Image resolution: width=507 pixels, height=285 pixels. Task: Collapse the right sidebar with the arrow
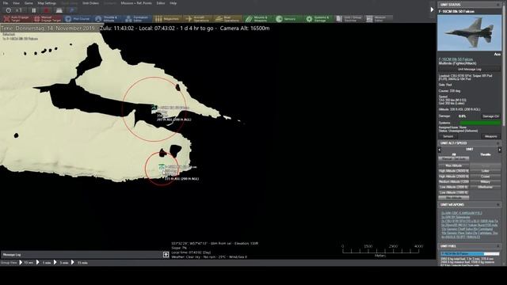(x=432, y=9)
